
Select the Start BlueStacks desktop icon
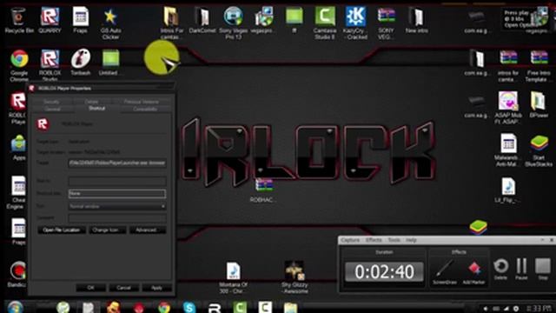tap(539, 150)
